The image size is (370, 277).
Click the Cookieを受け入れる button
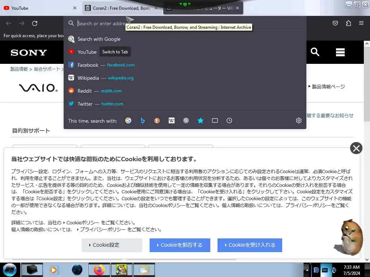click(x=250, y=245)
